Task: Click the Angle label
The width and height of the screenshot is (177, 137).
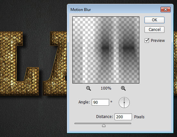Action: [x=84, y=102]
